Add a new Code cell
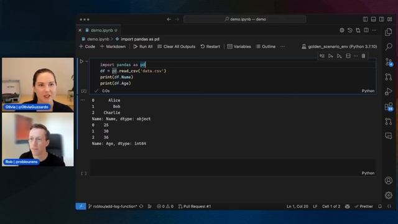The image size is (398, 224). [x=87, y=47]
